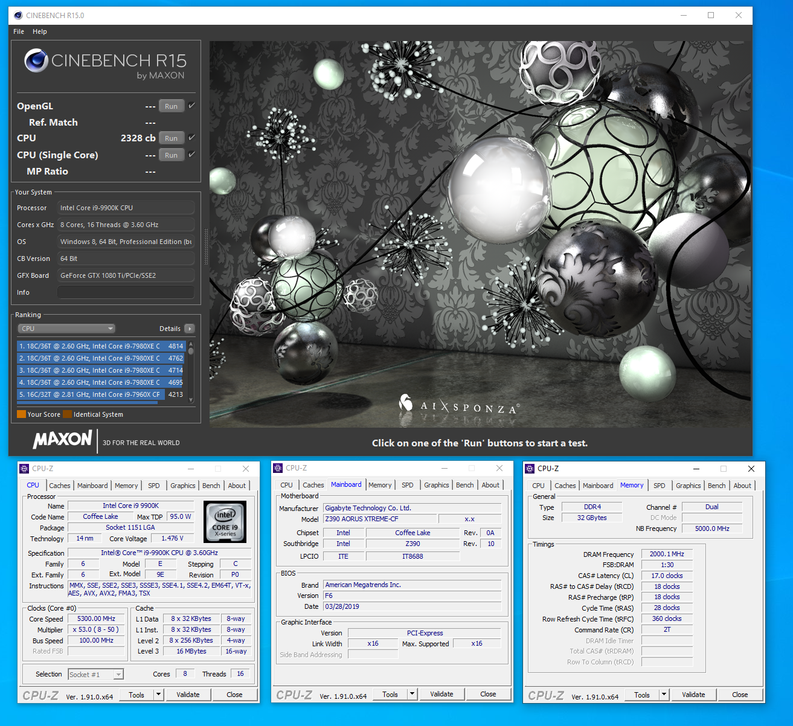This screenshot has width=793, height=726.
Task: Click the middle CPU-Z window title icon
Action: 278,468
